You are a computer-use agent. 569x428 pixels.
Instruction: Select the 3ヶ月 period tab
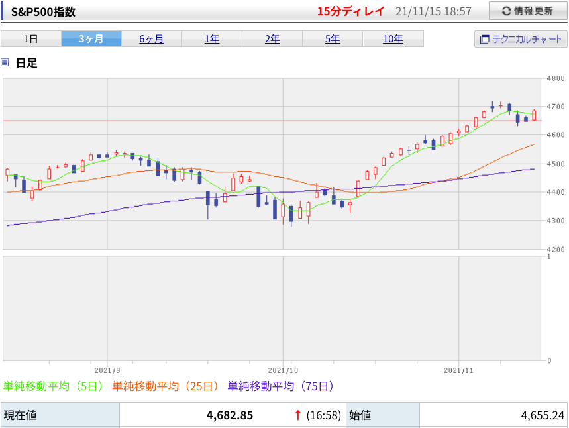point(91,39)
